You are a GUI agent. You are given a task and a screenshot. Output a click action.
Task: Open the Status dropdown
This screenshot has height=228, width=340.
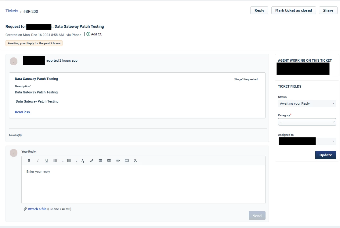[x=307, y=103]
